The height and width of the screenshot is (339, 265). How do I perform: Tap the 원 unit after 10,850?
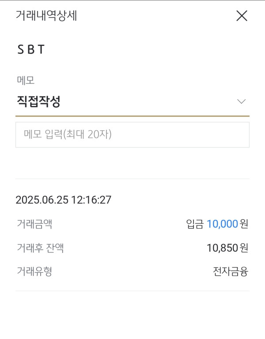pyautogui.click(x=244, y=248)
